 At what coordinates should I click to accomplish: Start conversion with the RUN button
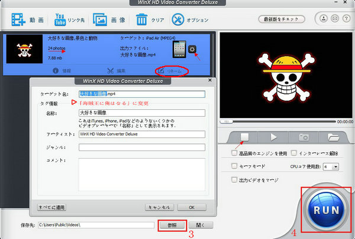coord(326,210)
